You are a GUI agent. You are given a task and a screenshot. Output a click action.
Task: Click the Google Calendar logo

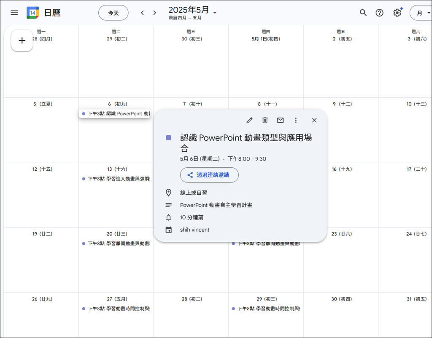[33, 13]
